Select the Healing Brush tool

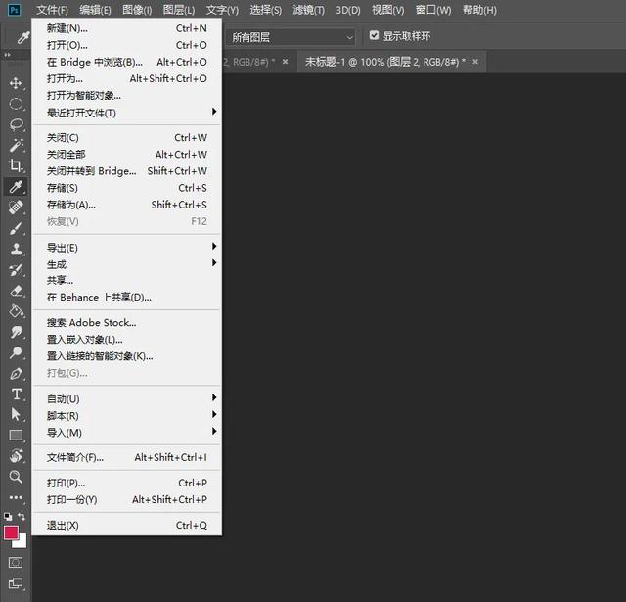(x=16, y=208)
